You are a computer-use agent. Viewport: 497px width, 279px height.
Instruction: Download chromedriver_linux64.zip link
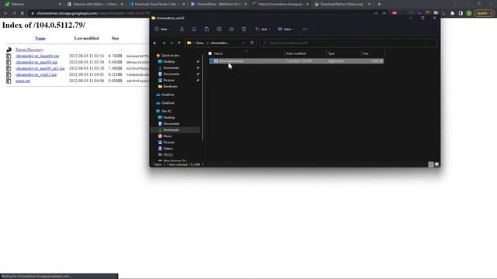pos(37,56)
